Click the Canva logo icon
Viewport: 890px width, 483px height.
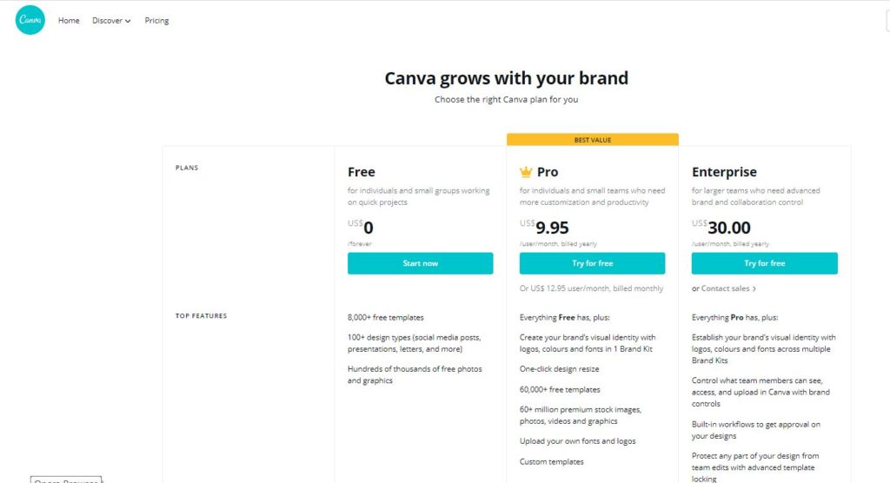30,20
